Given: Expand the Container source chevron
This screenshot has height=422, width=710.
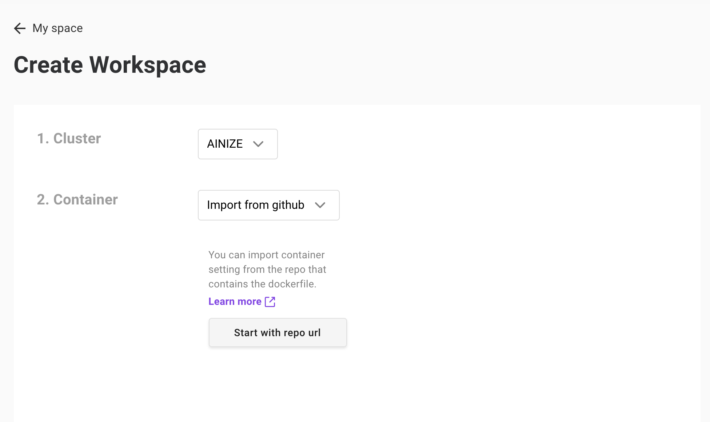Looking at the screenshot, I should coord(320,205).
